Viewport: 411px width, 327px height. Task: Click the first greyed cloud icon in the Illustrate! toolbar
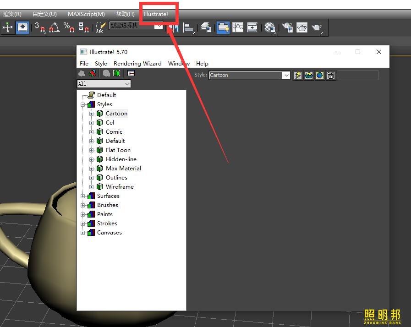point(82,73)
